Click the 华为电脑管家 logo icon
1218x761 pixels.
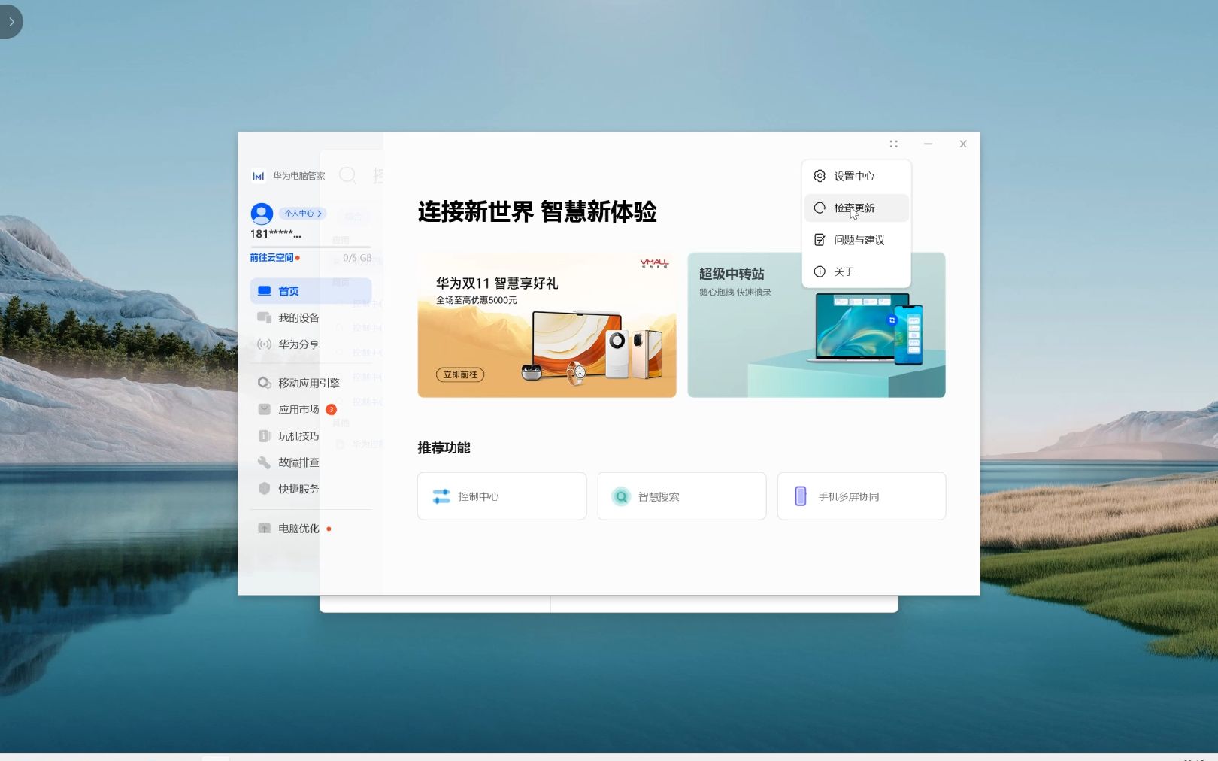[x=259, y=176]
